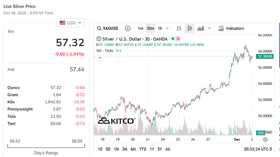Toggle the green market status dot indicator
Viewport: 280px width, 157px height.
coord(173,39)
